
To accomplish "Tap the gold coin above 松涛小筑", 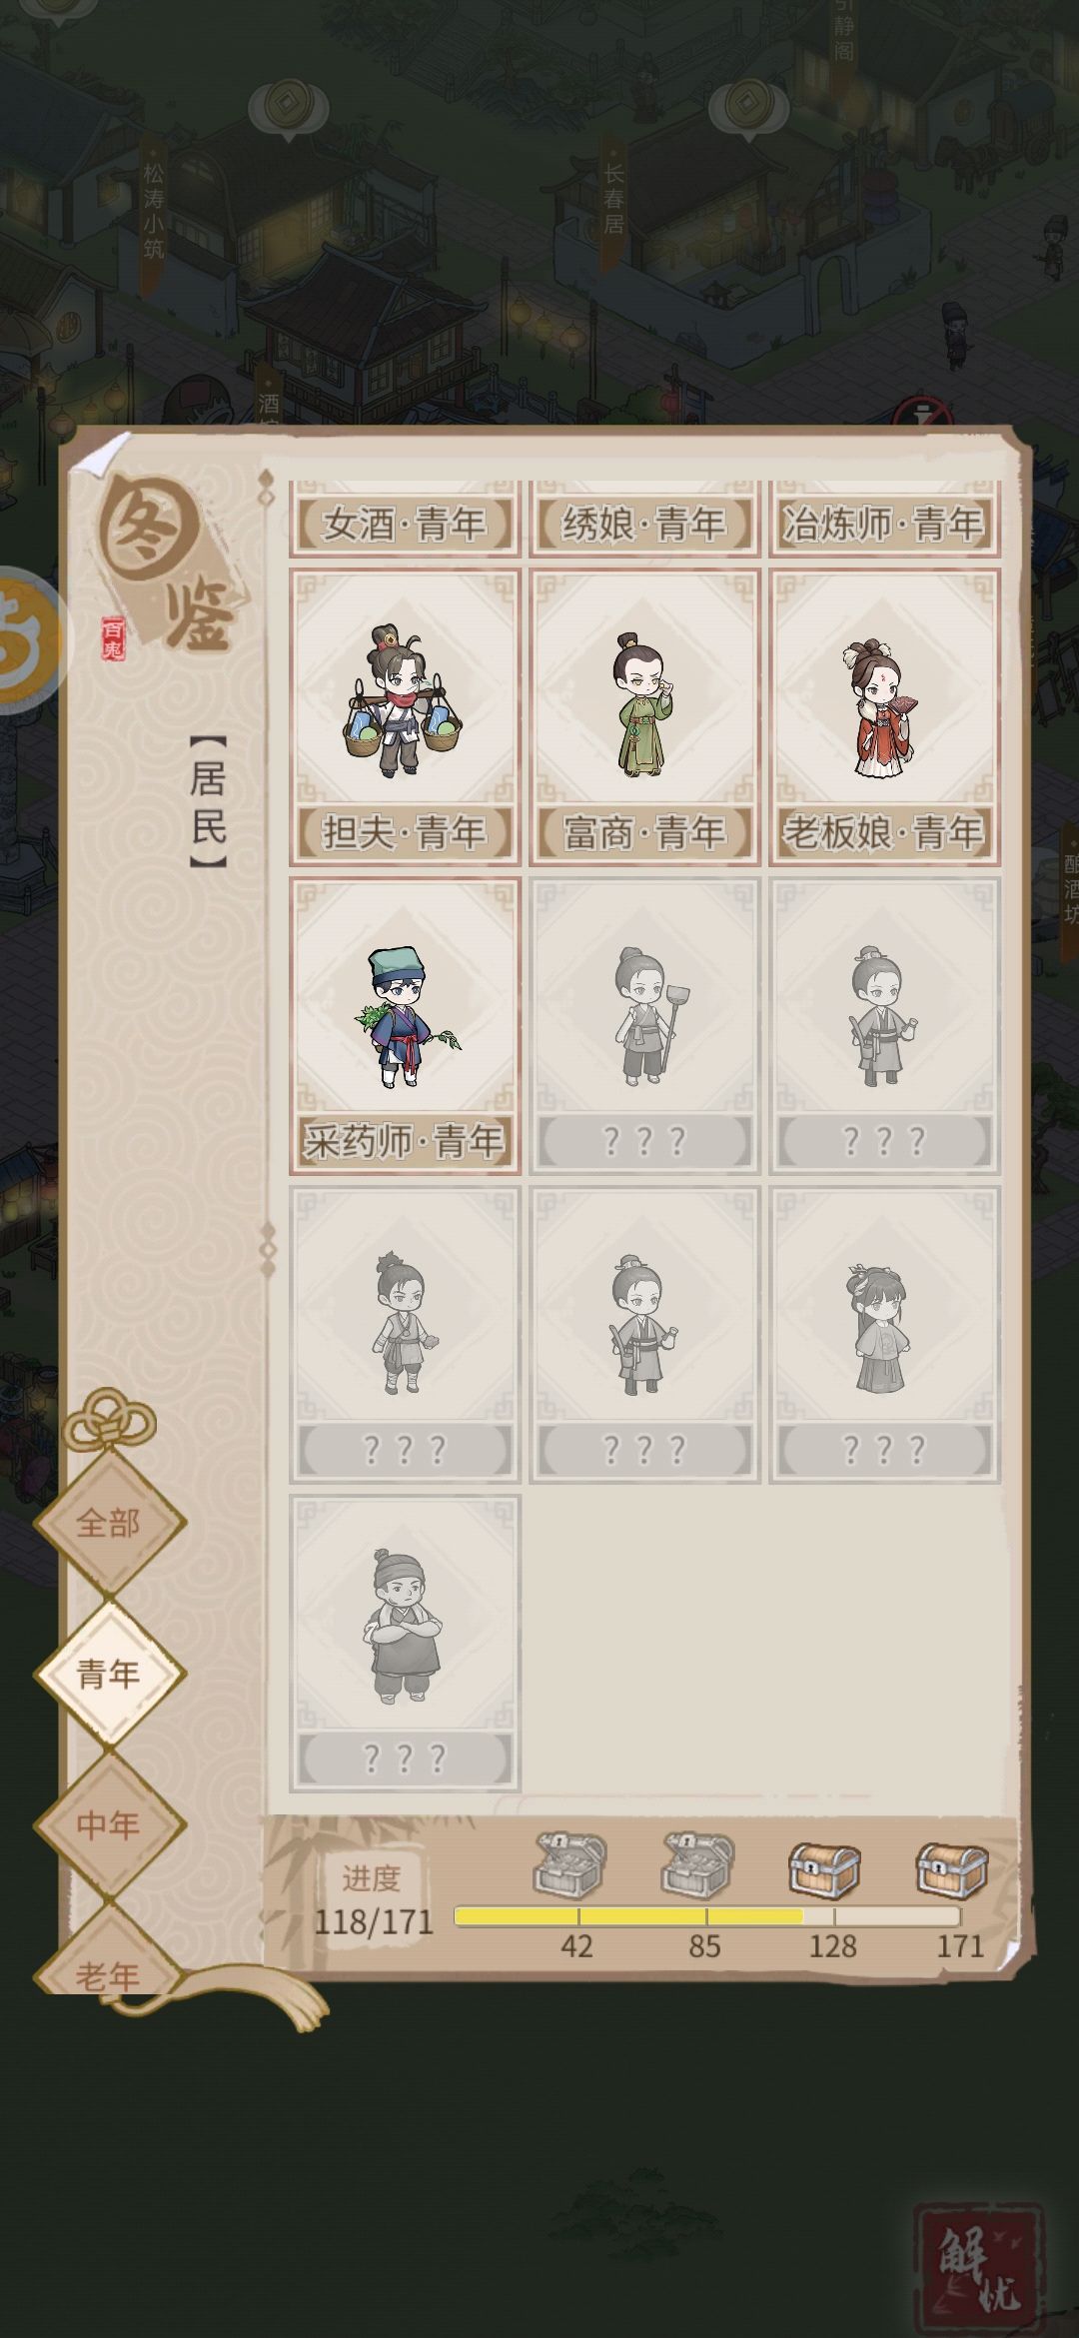I will (x=288, y=106).
